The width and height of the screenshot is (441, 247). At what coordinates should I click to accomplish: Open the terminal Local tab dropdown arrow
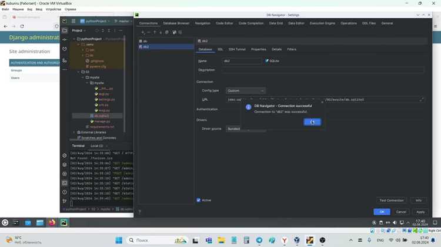(106, 146)
